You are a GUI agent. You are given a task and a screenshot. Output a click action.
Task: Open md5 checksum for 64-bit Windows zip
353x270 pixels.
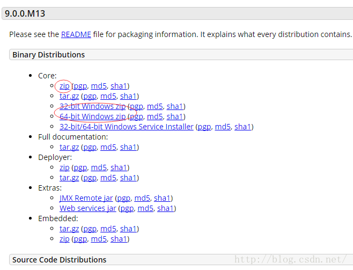pos(155,116)
